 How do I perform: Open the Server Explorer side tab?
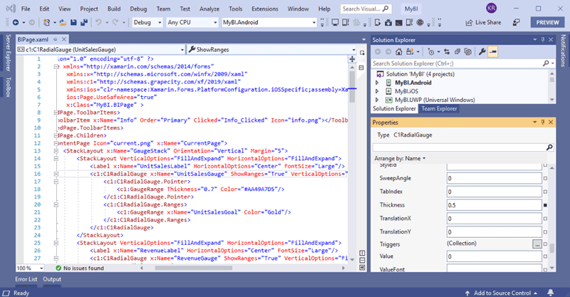(x=9, y=53)
